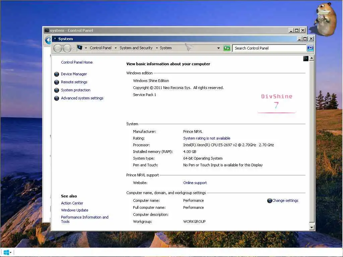Click the blue back arrow in rear window
This screenshot has height=257, width=343.
click(48, 40)
